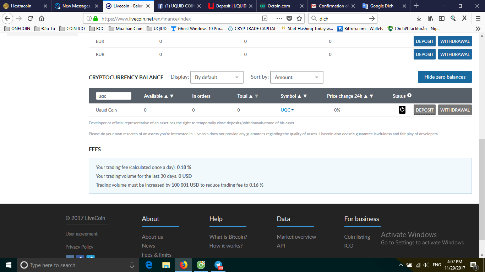Screen dimensions: 485x272
Task: Click the Status info icon
Action: pos(409,95)
